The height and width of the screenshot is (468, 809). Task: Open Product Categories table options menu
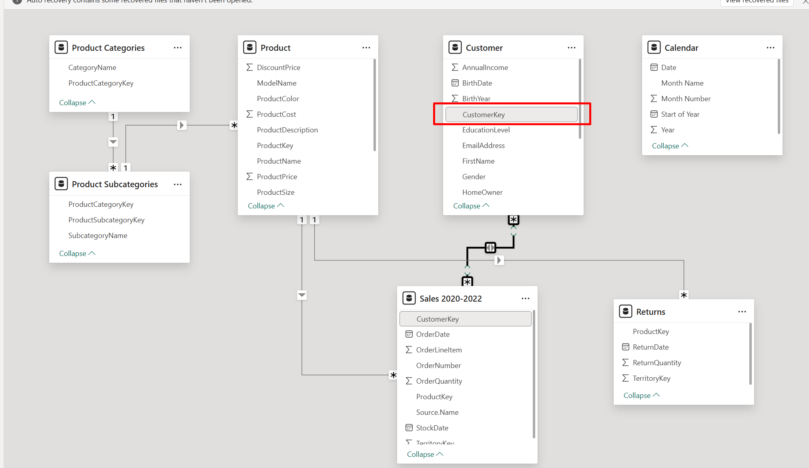[x=178, y=48]
